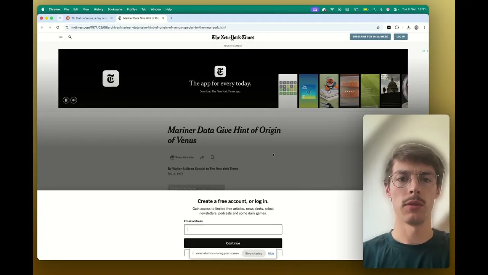Open the Help menu
The height and width of the screenshot is (275, 488).
click(x=169, y=9)
